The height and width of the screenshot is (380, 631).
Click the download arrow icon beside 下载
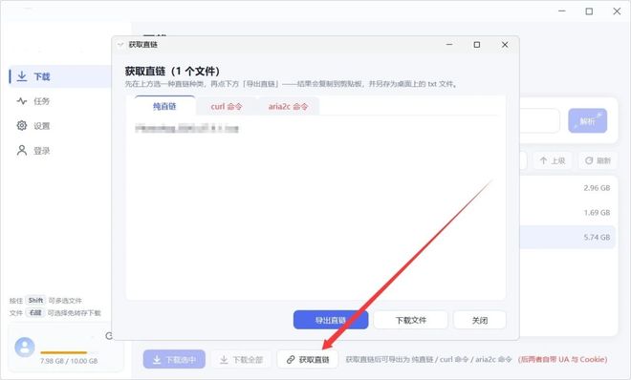coord(22,76)
